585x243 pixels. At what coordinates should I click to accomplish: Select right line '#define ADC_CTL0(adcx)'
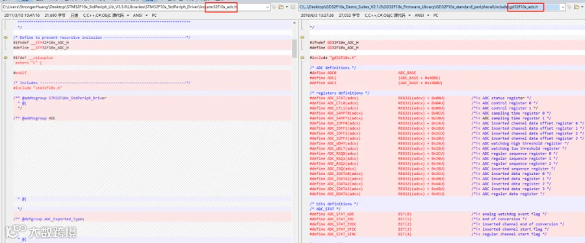[334, 103]
